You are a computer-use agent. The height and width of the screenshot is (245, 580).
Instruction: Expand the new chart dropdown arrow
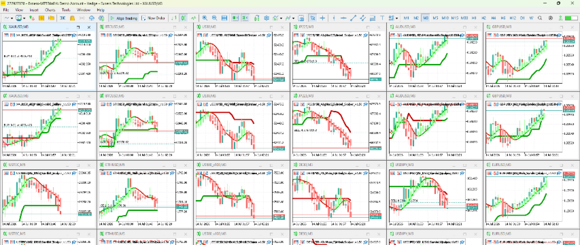pyautogui.click(x=12, y=18)
